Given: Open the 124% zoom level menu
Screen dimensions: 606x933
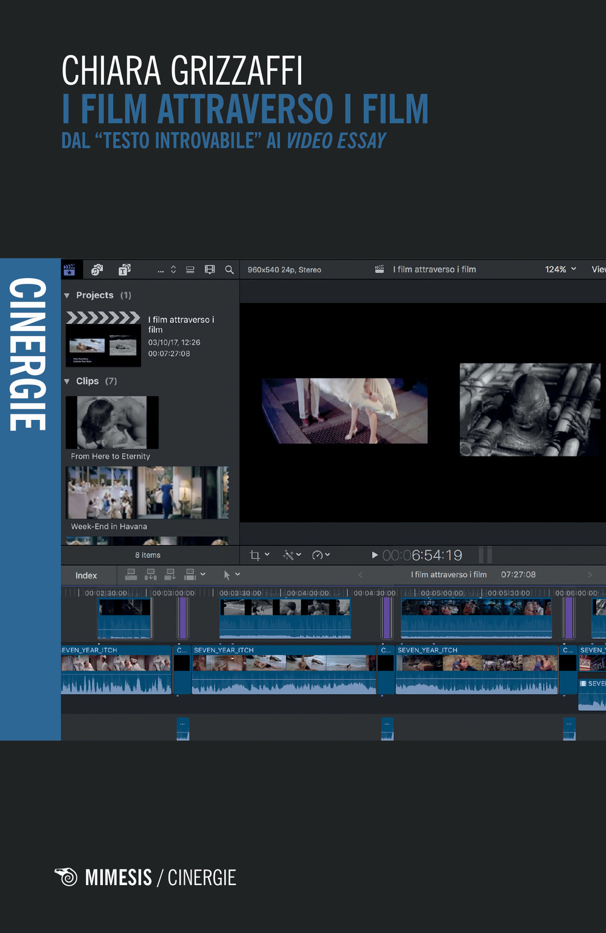Looking at the screenshot, I should coord(559,269).
